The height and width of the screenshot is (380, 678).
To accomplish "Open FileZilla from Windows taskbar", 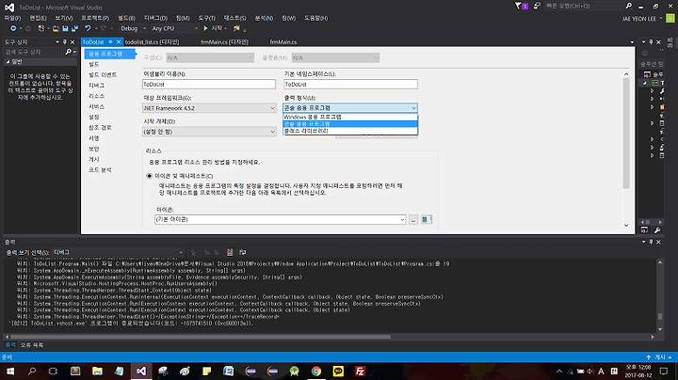I will click(x=360, y=371).
